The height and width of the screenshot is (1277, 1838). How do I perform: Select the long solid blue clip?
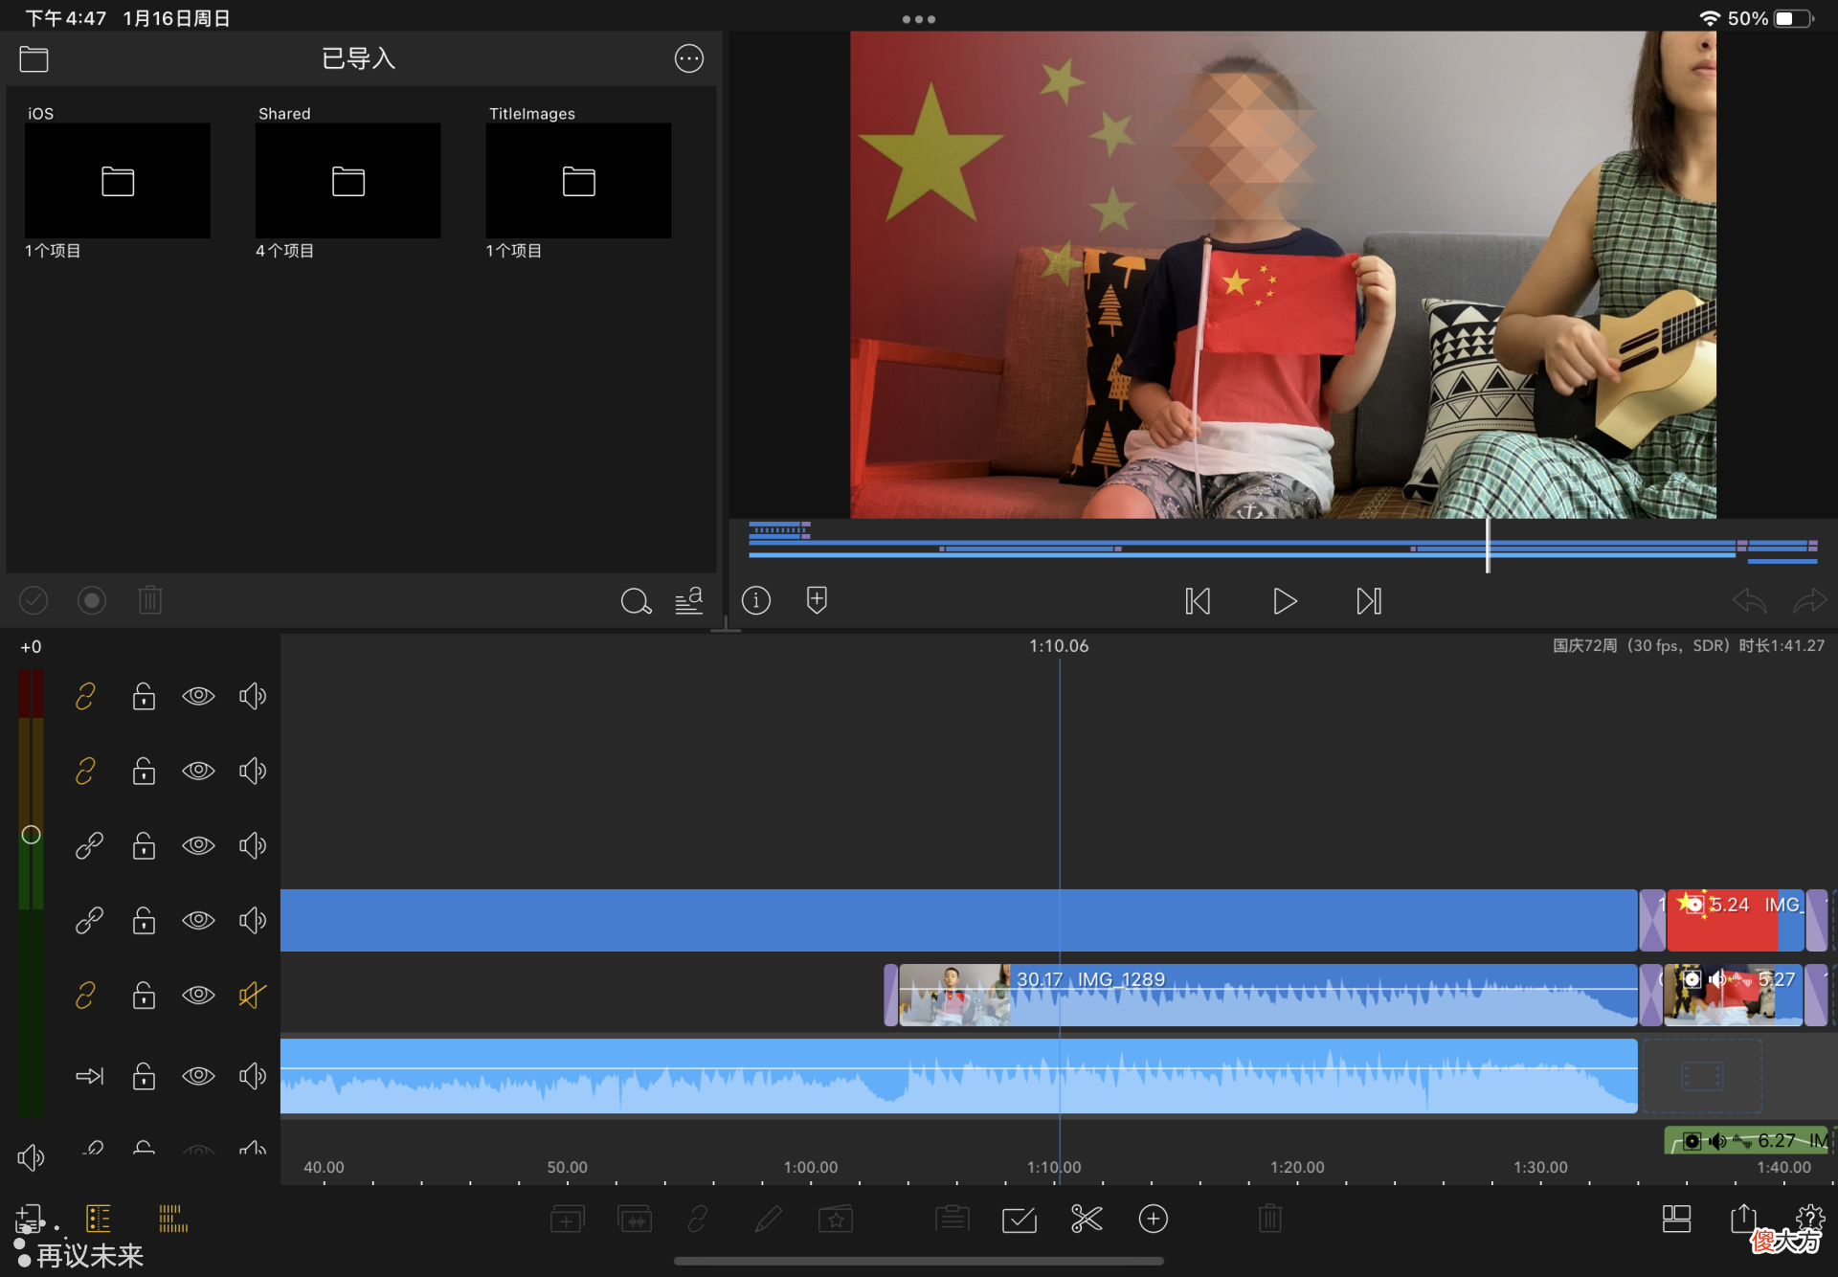pyautogui.click(x=958, y=920)
